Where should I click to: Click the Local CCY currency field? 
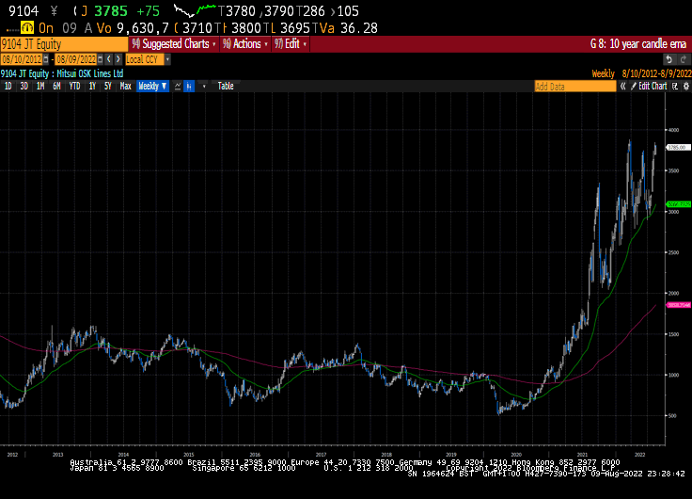click(144, 59)
